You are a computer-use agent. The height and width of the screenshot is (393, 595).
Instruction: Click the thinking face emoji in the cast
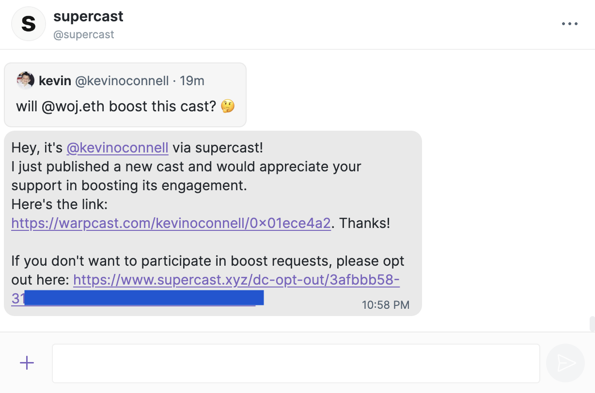coord(228,106)
